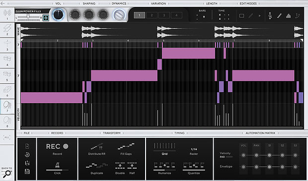Click the time signature numerator 4
This screenshot has height=181, width=308.
[x=220, y=15]
